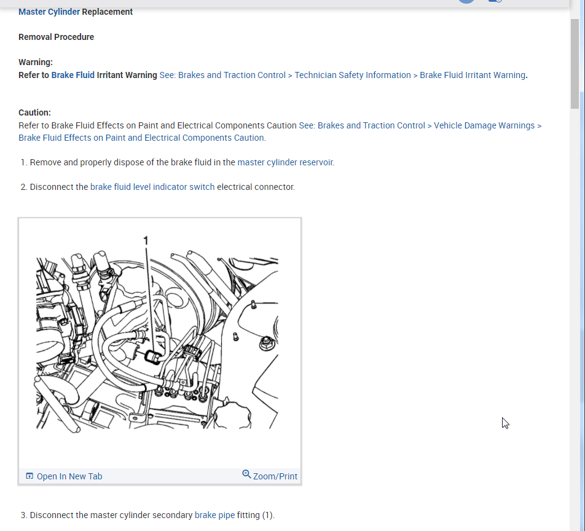The image size is (585, 531).
Task: Open the master cylinder reservoir link
Action: 285,162
